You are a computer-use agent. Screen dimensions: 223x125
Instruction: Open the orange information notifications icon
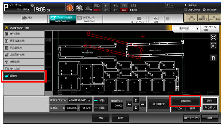click(x=70, y=8)
